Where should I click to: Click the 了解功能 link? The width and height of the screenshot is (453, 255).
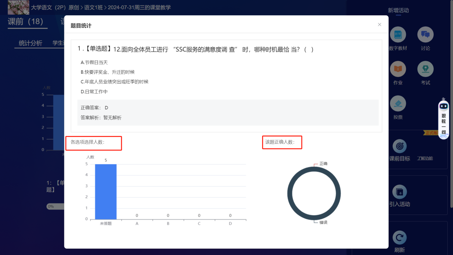coord(425,158)
